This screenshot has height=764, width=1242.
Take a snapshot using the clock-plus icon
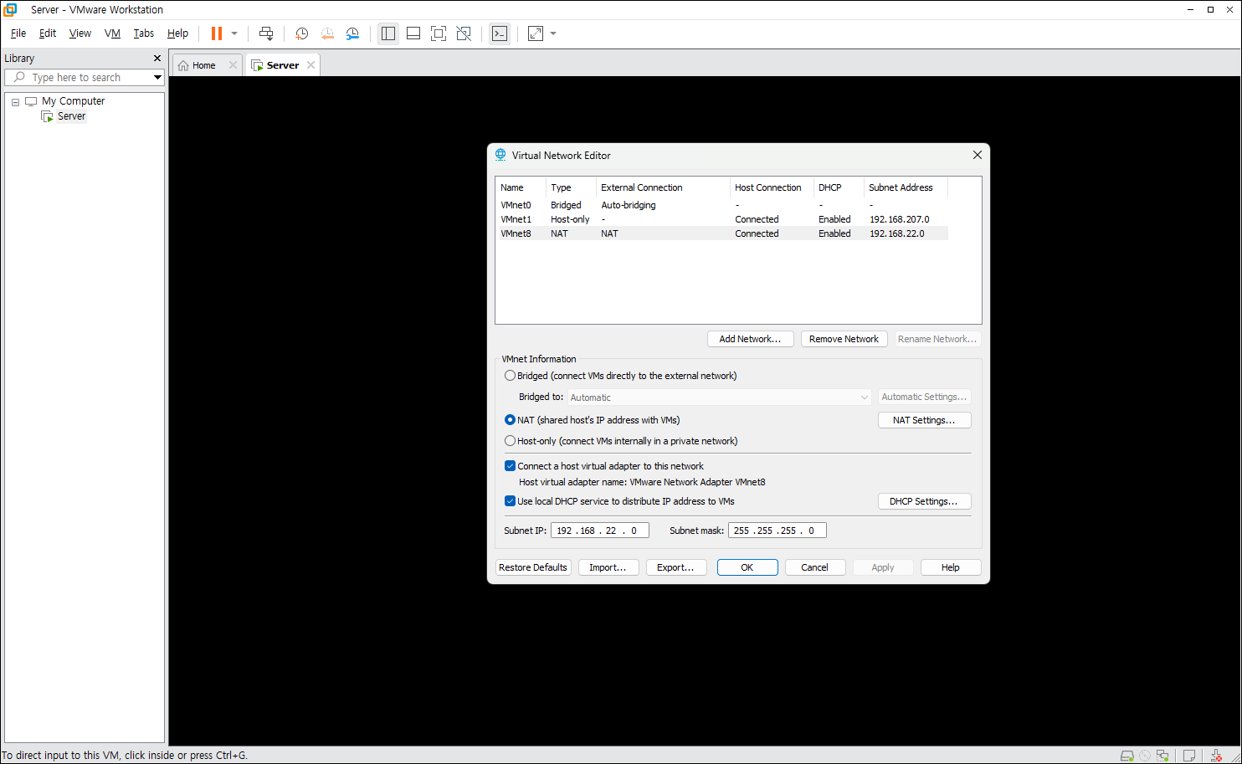(x=302, y=33)
